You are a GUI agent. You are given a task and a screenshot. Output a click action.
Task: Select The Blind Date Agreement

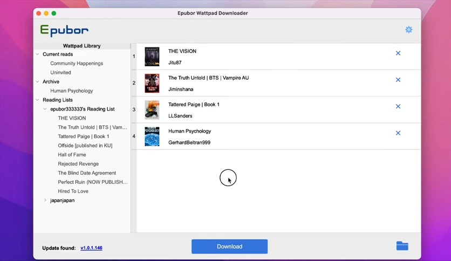click(x=87, y=173)
